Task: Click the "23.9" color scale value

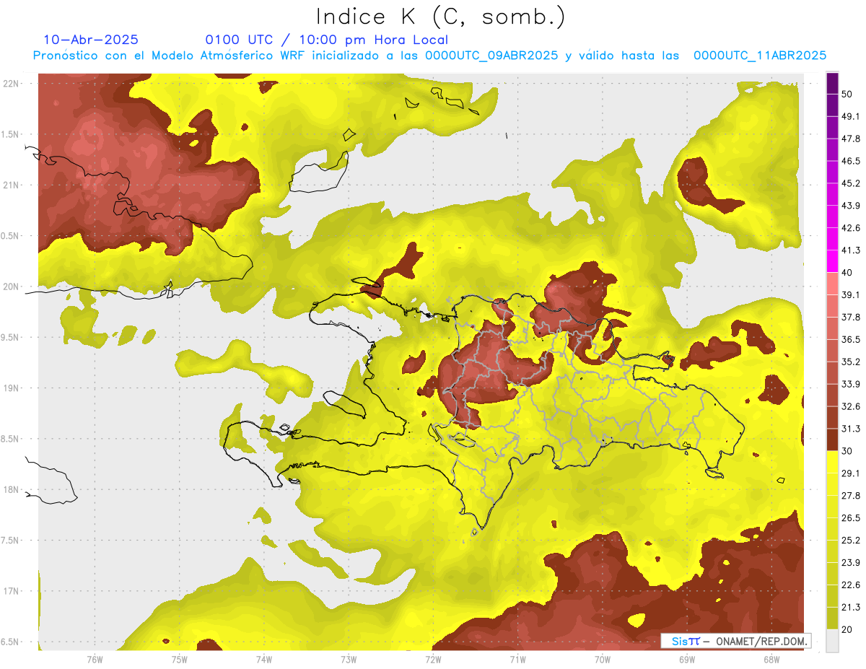Action: 851,563
